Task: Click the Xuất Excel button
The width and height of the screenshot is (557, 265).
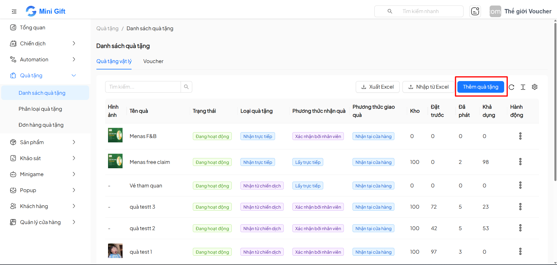Action: pyautogui.click(x=378, y=87)
